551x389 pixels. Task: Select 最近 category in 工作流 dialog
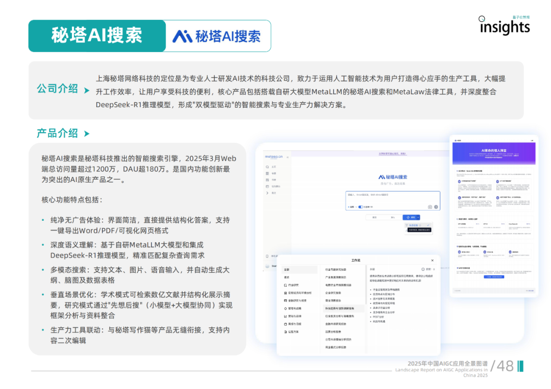click(x=300, y=277)
